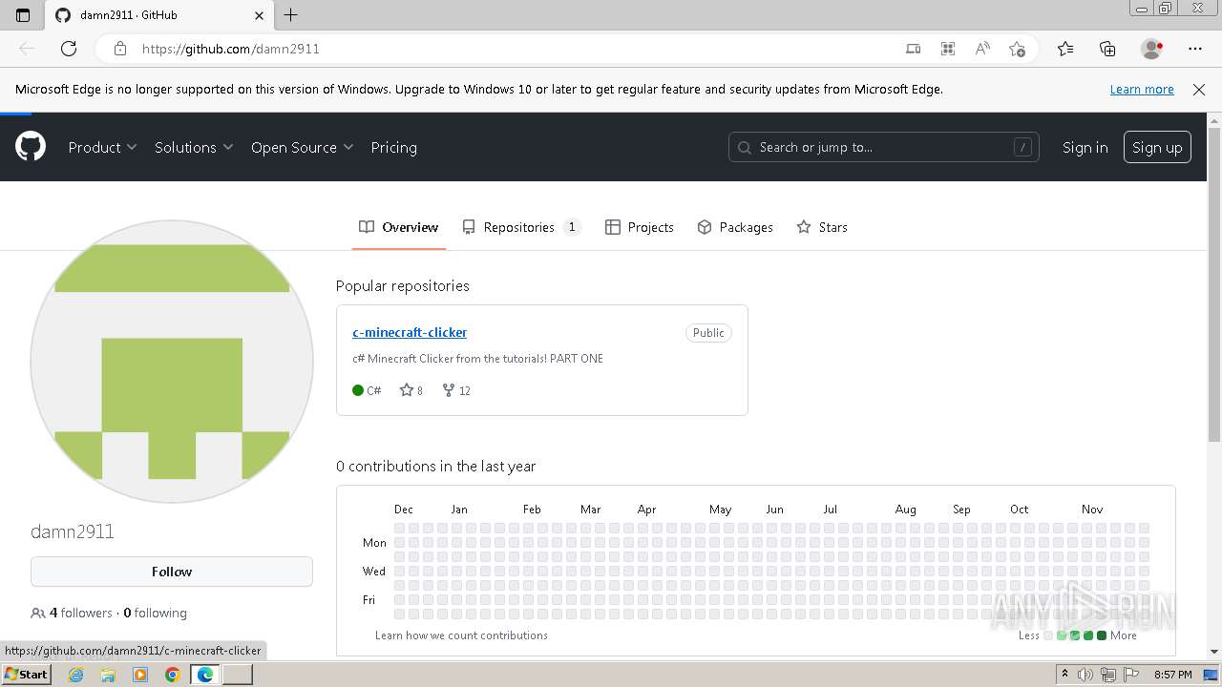This screenshot has height=687, width=1222.
Task: Open a new browser tab
Action: click(x=291, y=15)
